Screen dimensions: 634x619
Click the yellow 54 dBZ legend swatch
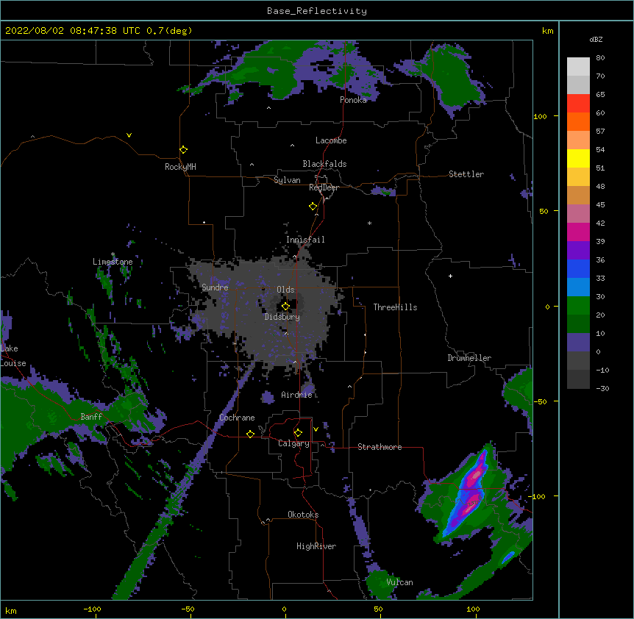(578, 158)
